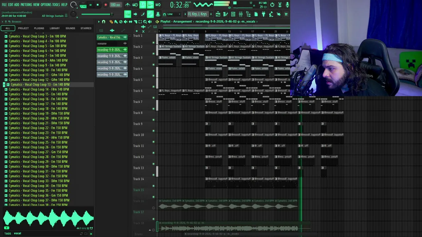Open the TOOLS menu
The image size is (422, 237).
[x=56, y=5]
